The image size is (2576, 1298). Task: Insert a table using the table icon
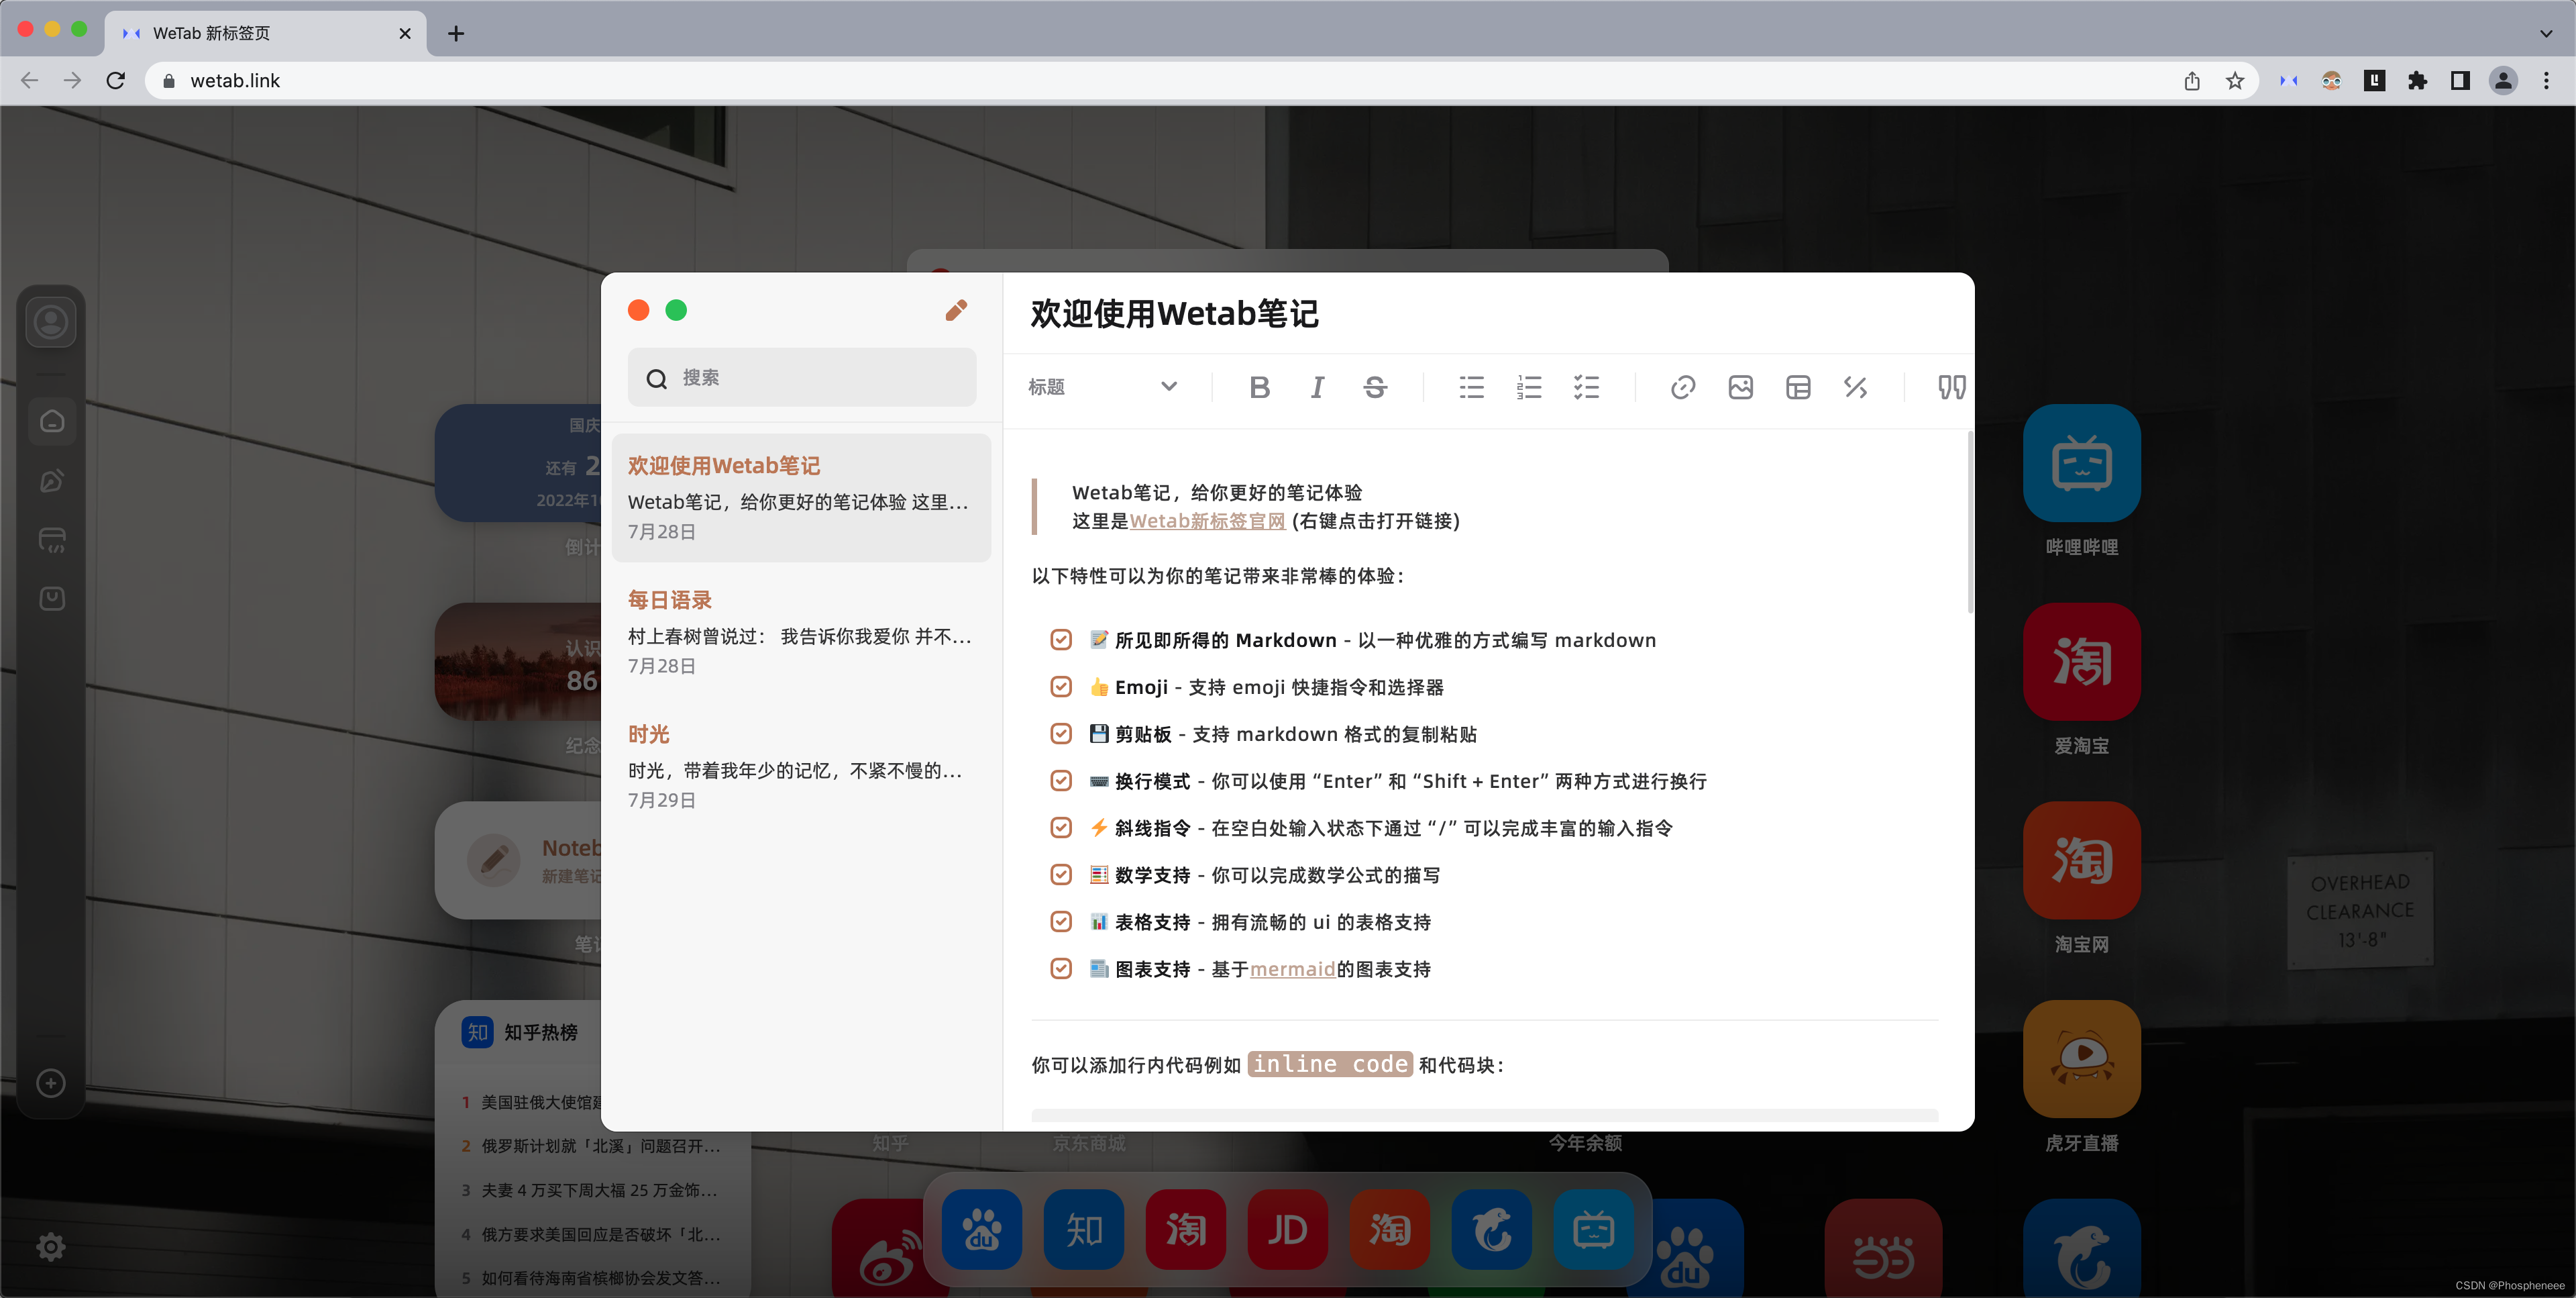(x=1798, y=387)
